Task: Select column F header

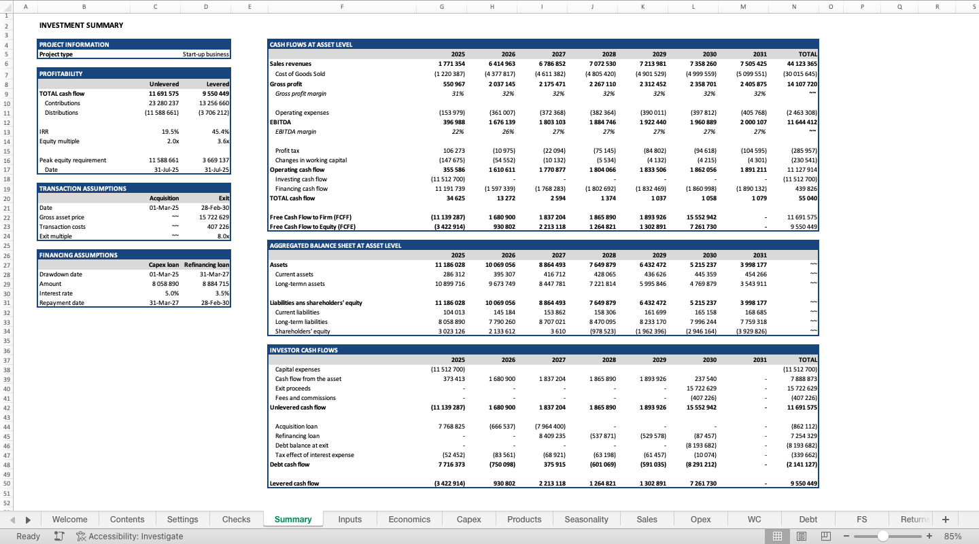Action: (x=342, y=6)
